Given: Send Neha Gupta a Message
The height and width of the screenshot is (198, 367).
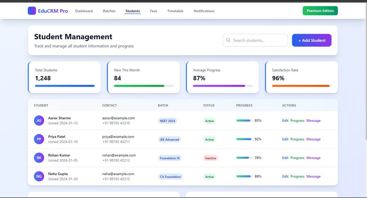Looking at the screenshot, I should 313,176.
